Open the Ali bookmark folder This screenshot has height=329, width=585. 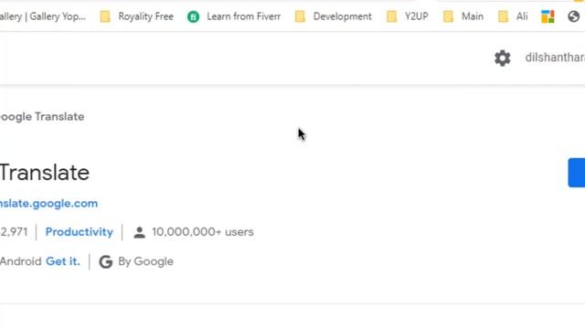coord(513,16)
